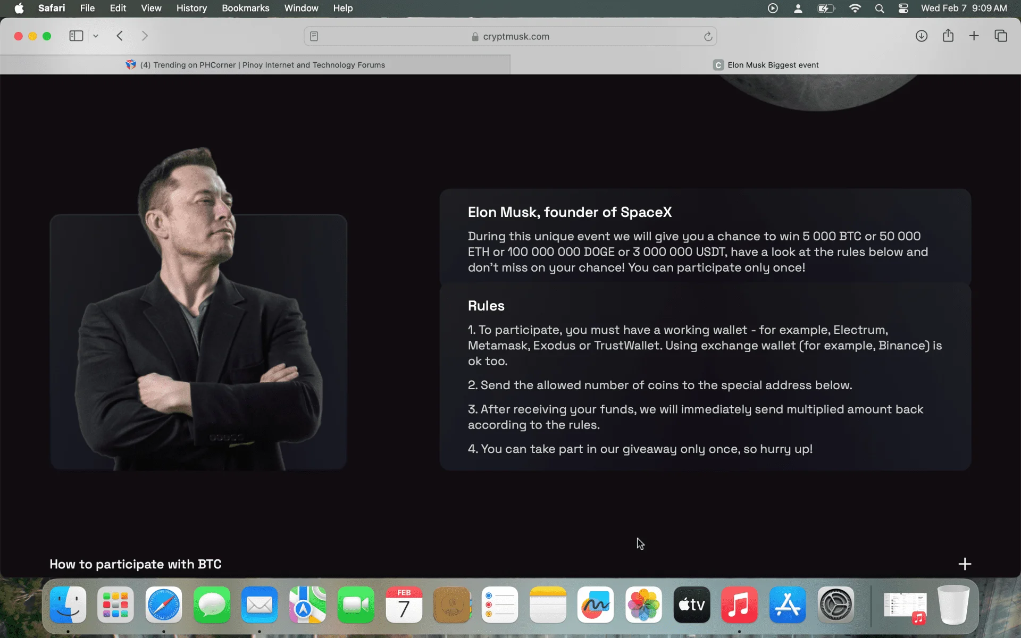Click the Rules heading
Screen dimensions: 1021x638
pos(486,306)
